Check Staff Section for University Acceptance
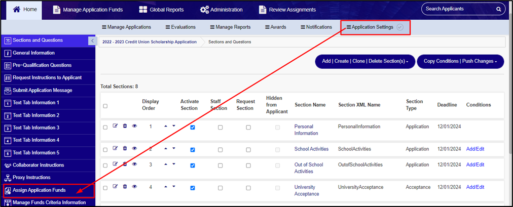The width and height of the screenshot is (513, 207). point(220,188)
